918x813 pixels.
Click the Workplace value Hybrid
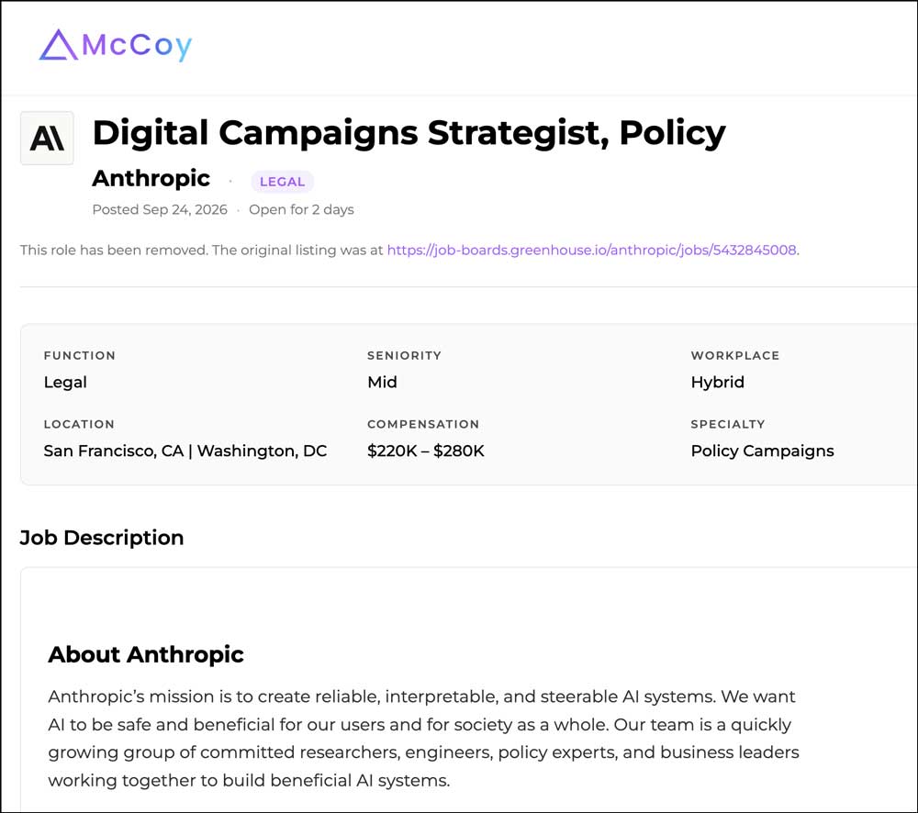[x=718, y=383]
